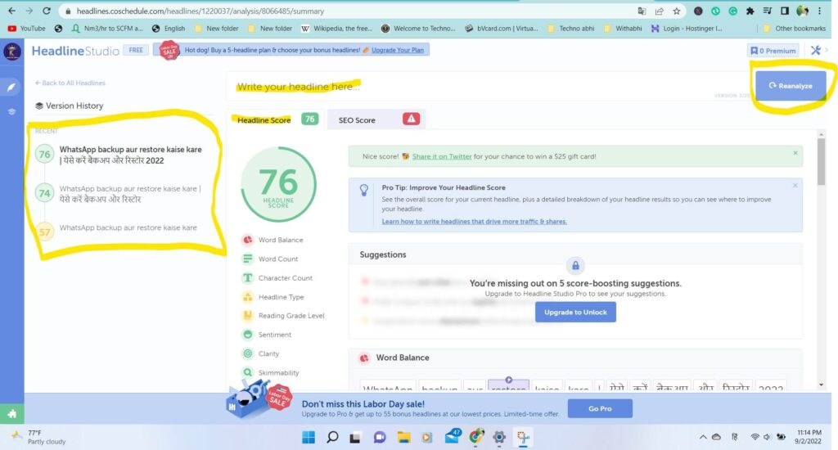The image size is (838, 450).
Task: Click the Go Pro button
Action: (x=600, y=408)
